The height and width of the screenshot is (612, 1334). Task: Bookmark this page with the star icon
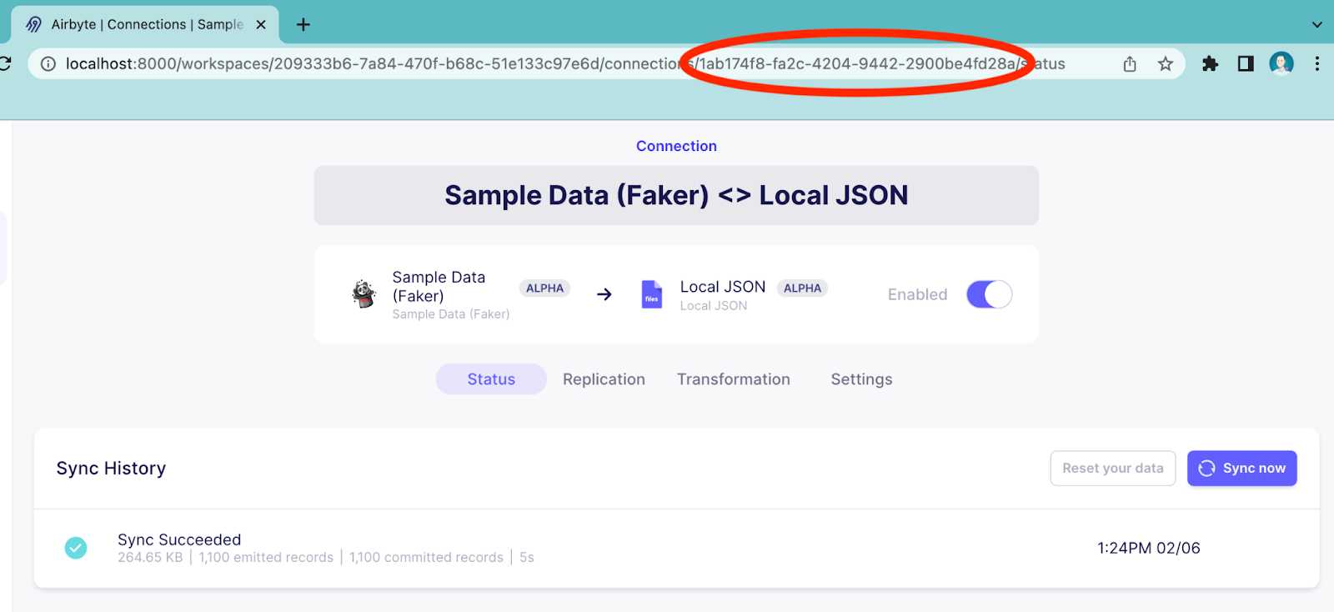pyautogui.click(x=1166, y=63)
